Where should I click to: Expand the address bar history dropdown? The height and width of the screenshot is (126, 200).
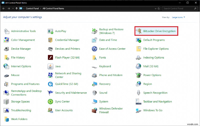(155, 8)
